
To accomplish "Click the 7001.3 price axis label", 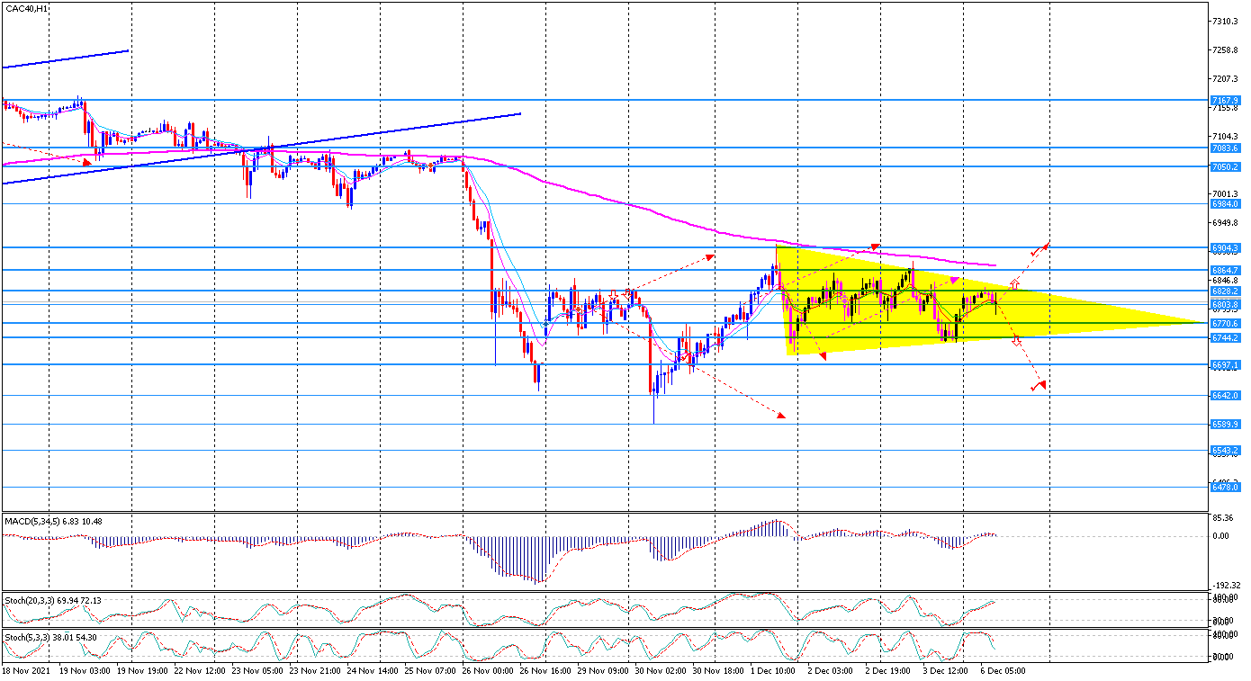I will click(x=1226, y=193).
